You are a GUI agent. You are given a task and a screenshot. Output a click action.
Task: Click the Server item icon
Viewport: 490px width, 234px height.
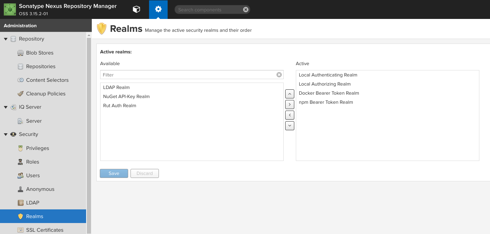click(20, 121)
